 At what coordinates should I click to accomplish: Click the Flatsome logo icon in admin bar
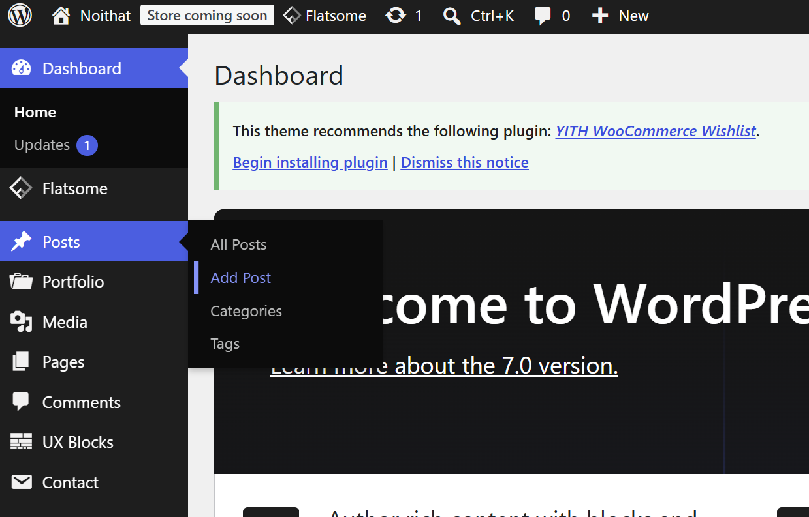coord(292,16)
